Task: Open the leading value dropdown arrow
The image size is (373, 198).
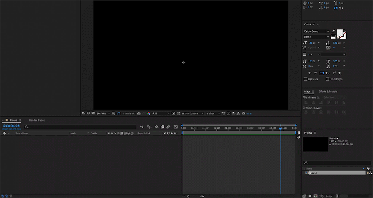Action: pyautogui.click(x=344, y=43)
